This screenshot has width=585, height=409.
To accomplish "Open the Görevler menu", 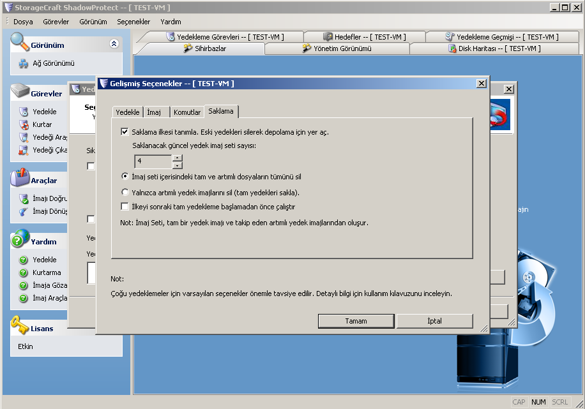I will (x=56, y=22).
